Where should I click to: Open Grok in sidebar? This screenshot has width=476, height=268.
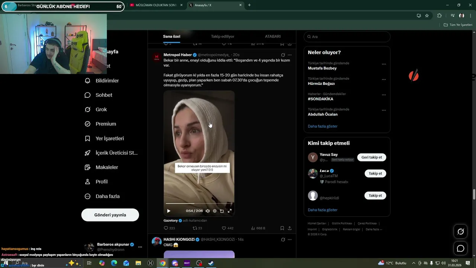pyautogui.click(x=96, y=109)
